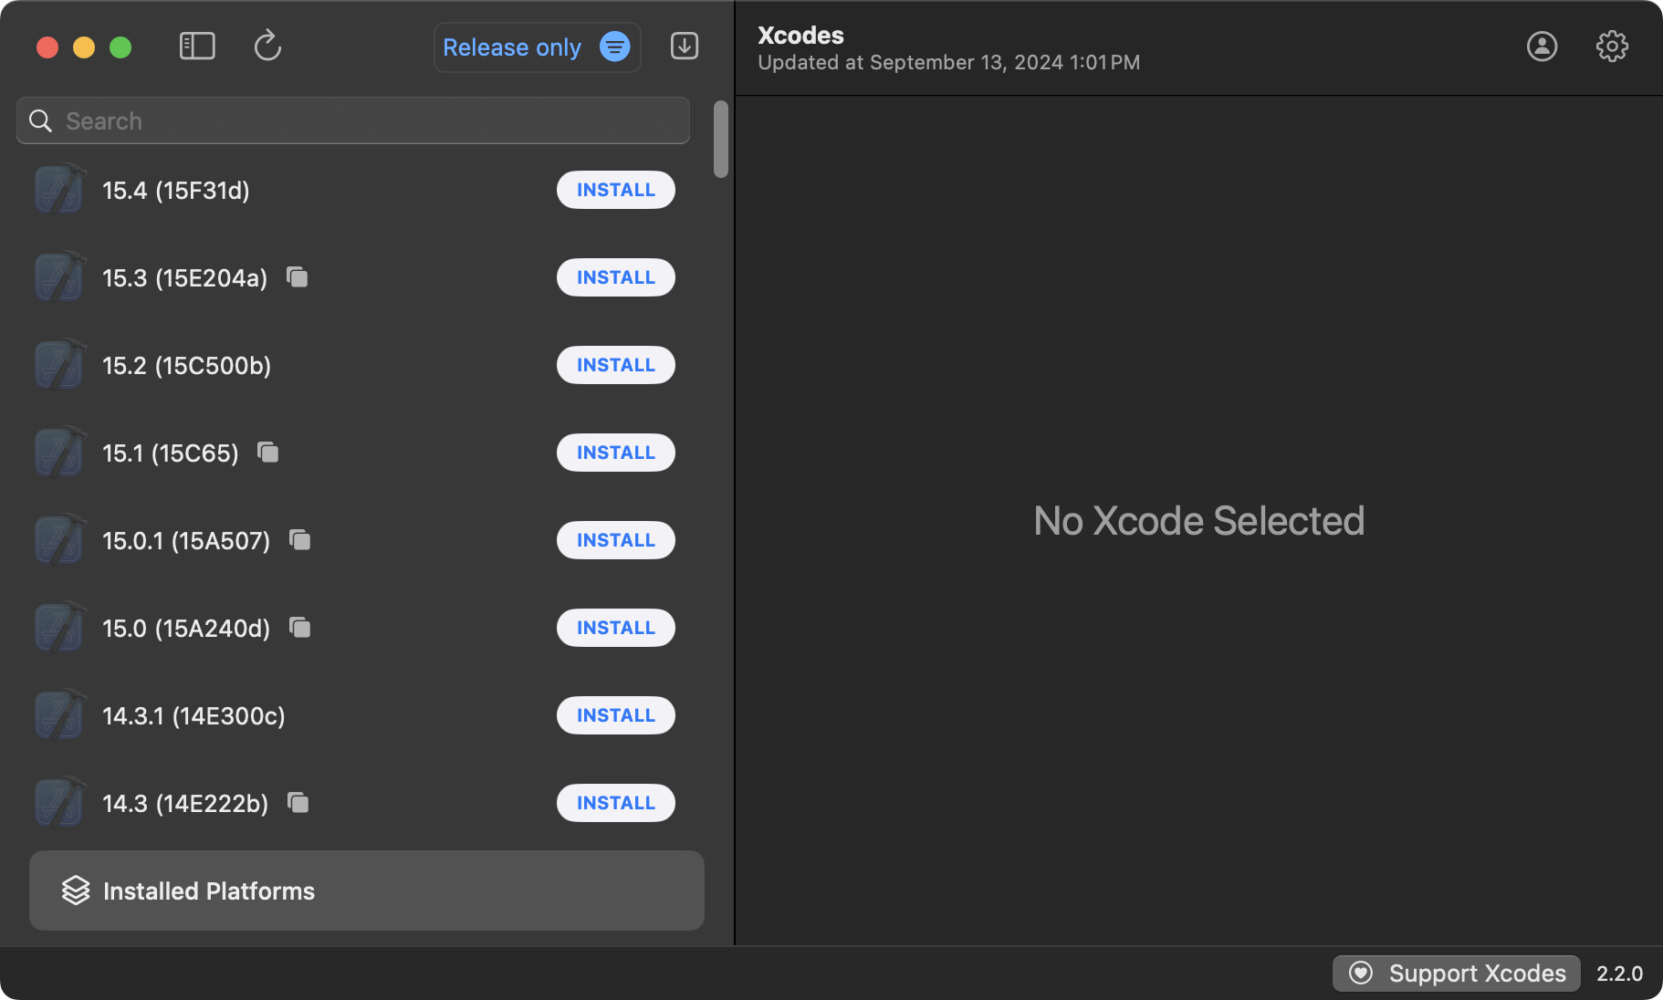
Task: Click the copy icon next to 14.3 (14E222b)
Action: point(298,802)
